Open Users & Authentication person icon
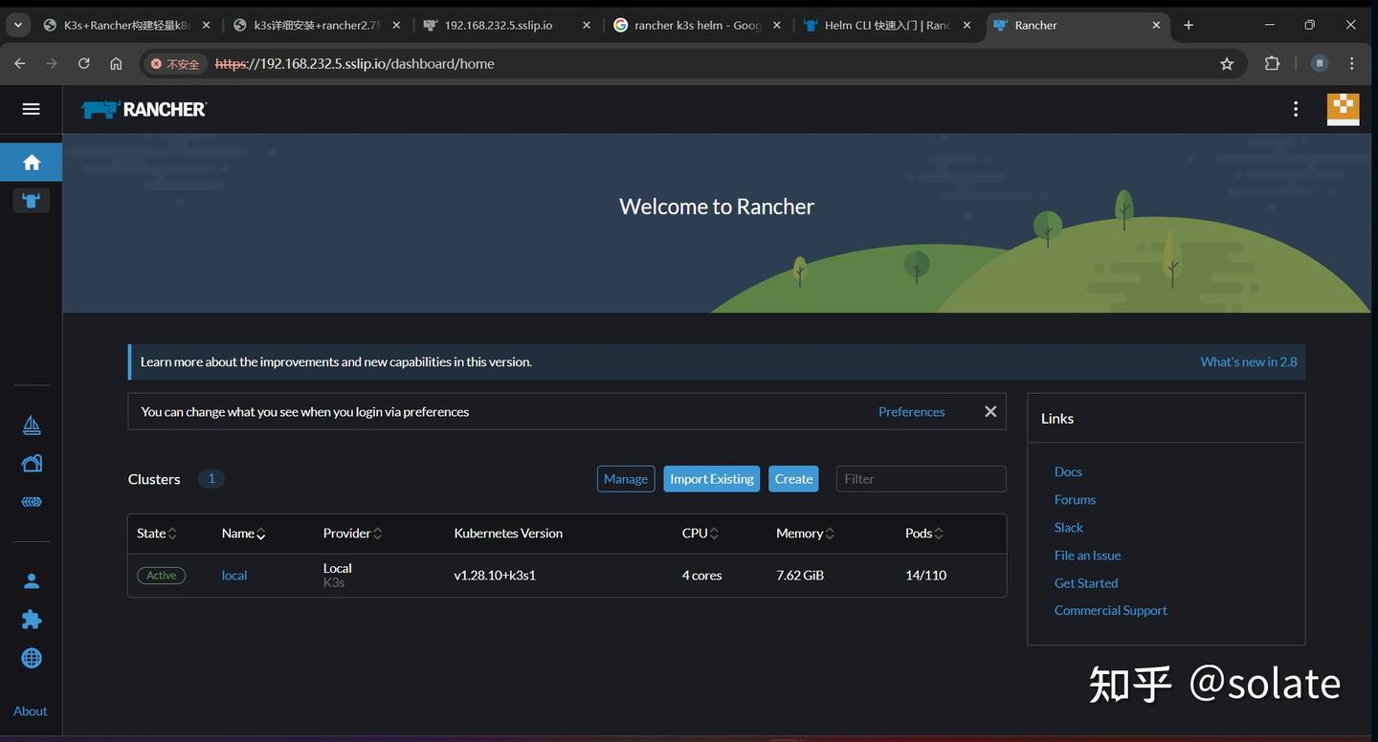The height and width of the screenshot is (742, 1378). click(32, 581)
